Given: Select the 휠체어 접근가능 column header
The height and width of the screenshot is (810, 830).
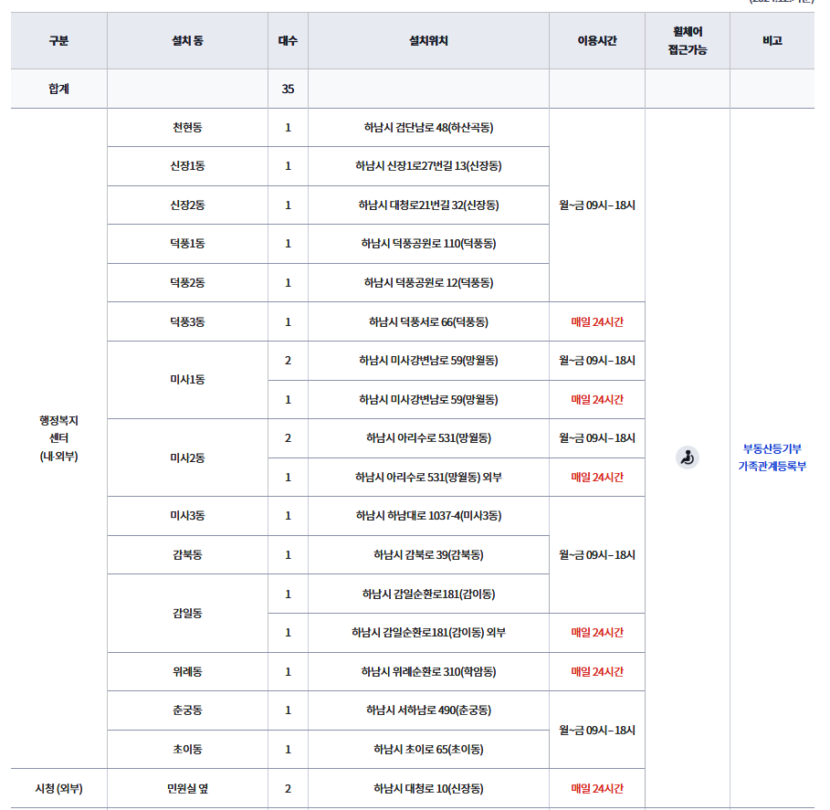Looking at the screenshot, I should [x=685, y=39].
